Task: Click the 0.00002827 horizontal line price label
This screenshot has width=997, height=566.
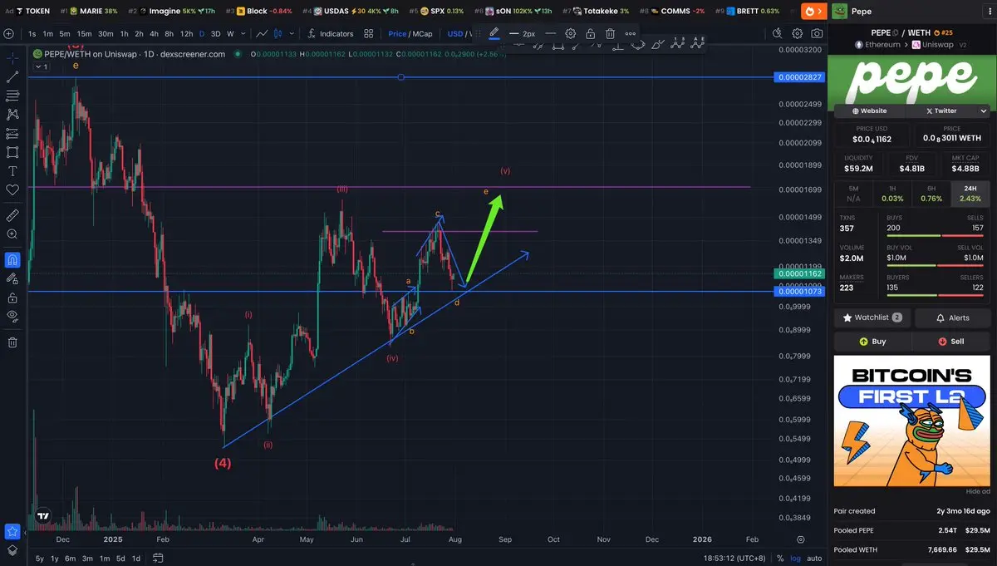Action: (x=798, y=77)
